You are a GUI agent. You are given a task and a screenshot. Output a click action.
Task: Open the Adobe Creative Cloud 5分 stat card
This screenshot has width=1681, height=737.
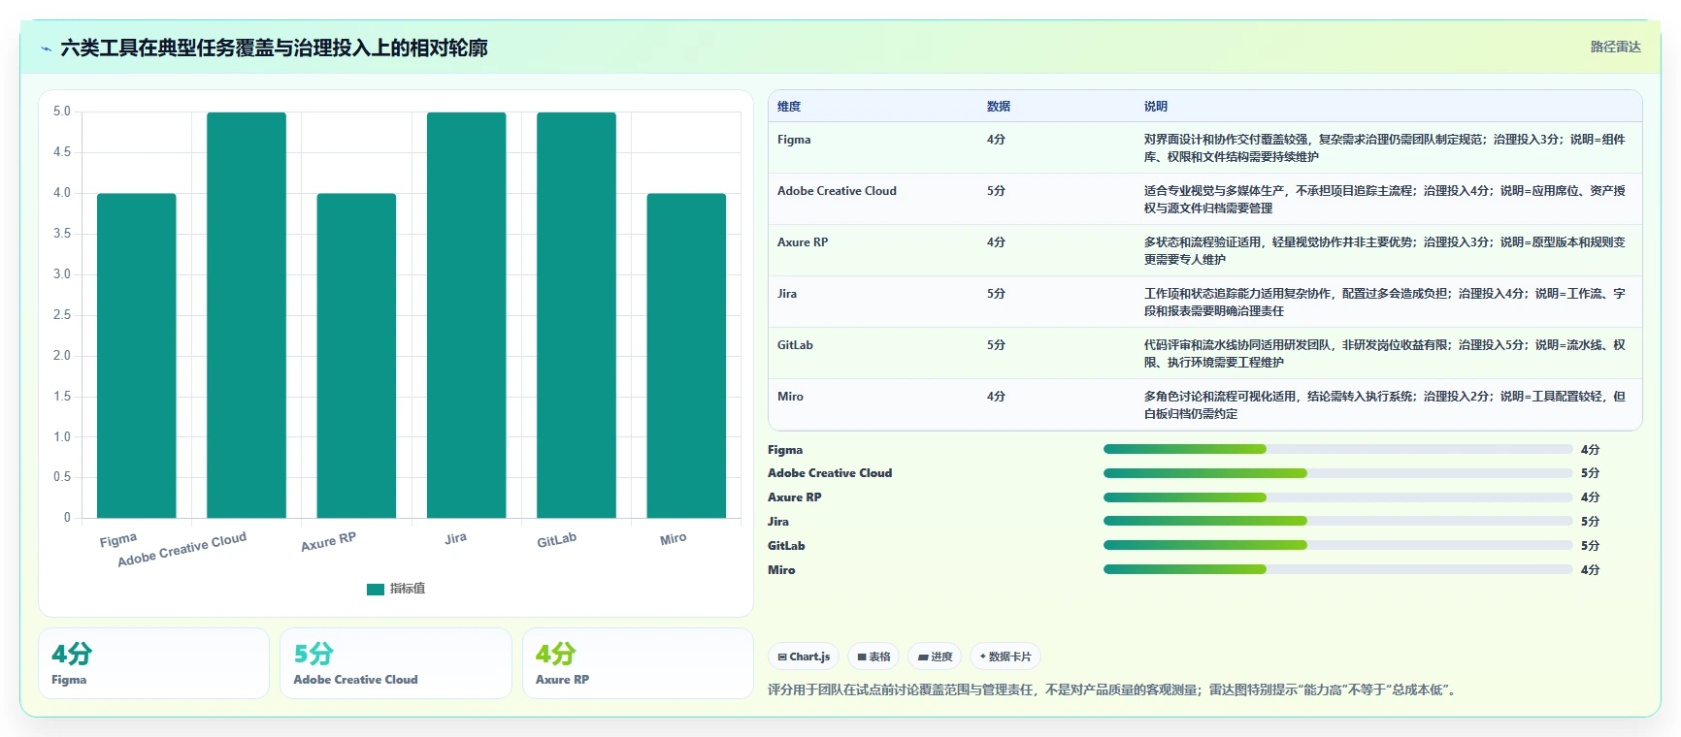pyautogui.click(x=396, y=663)
